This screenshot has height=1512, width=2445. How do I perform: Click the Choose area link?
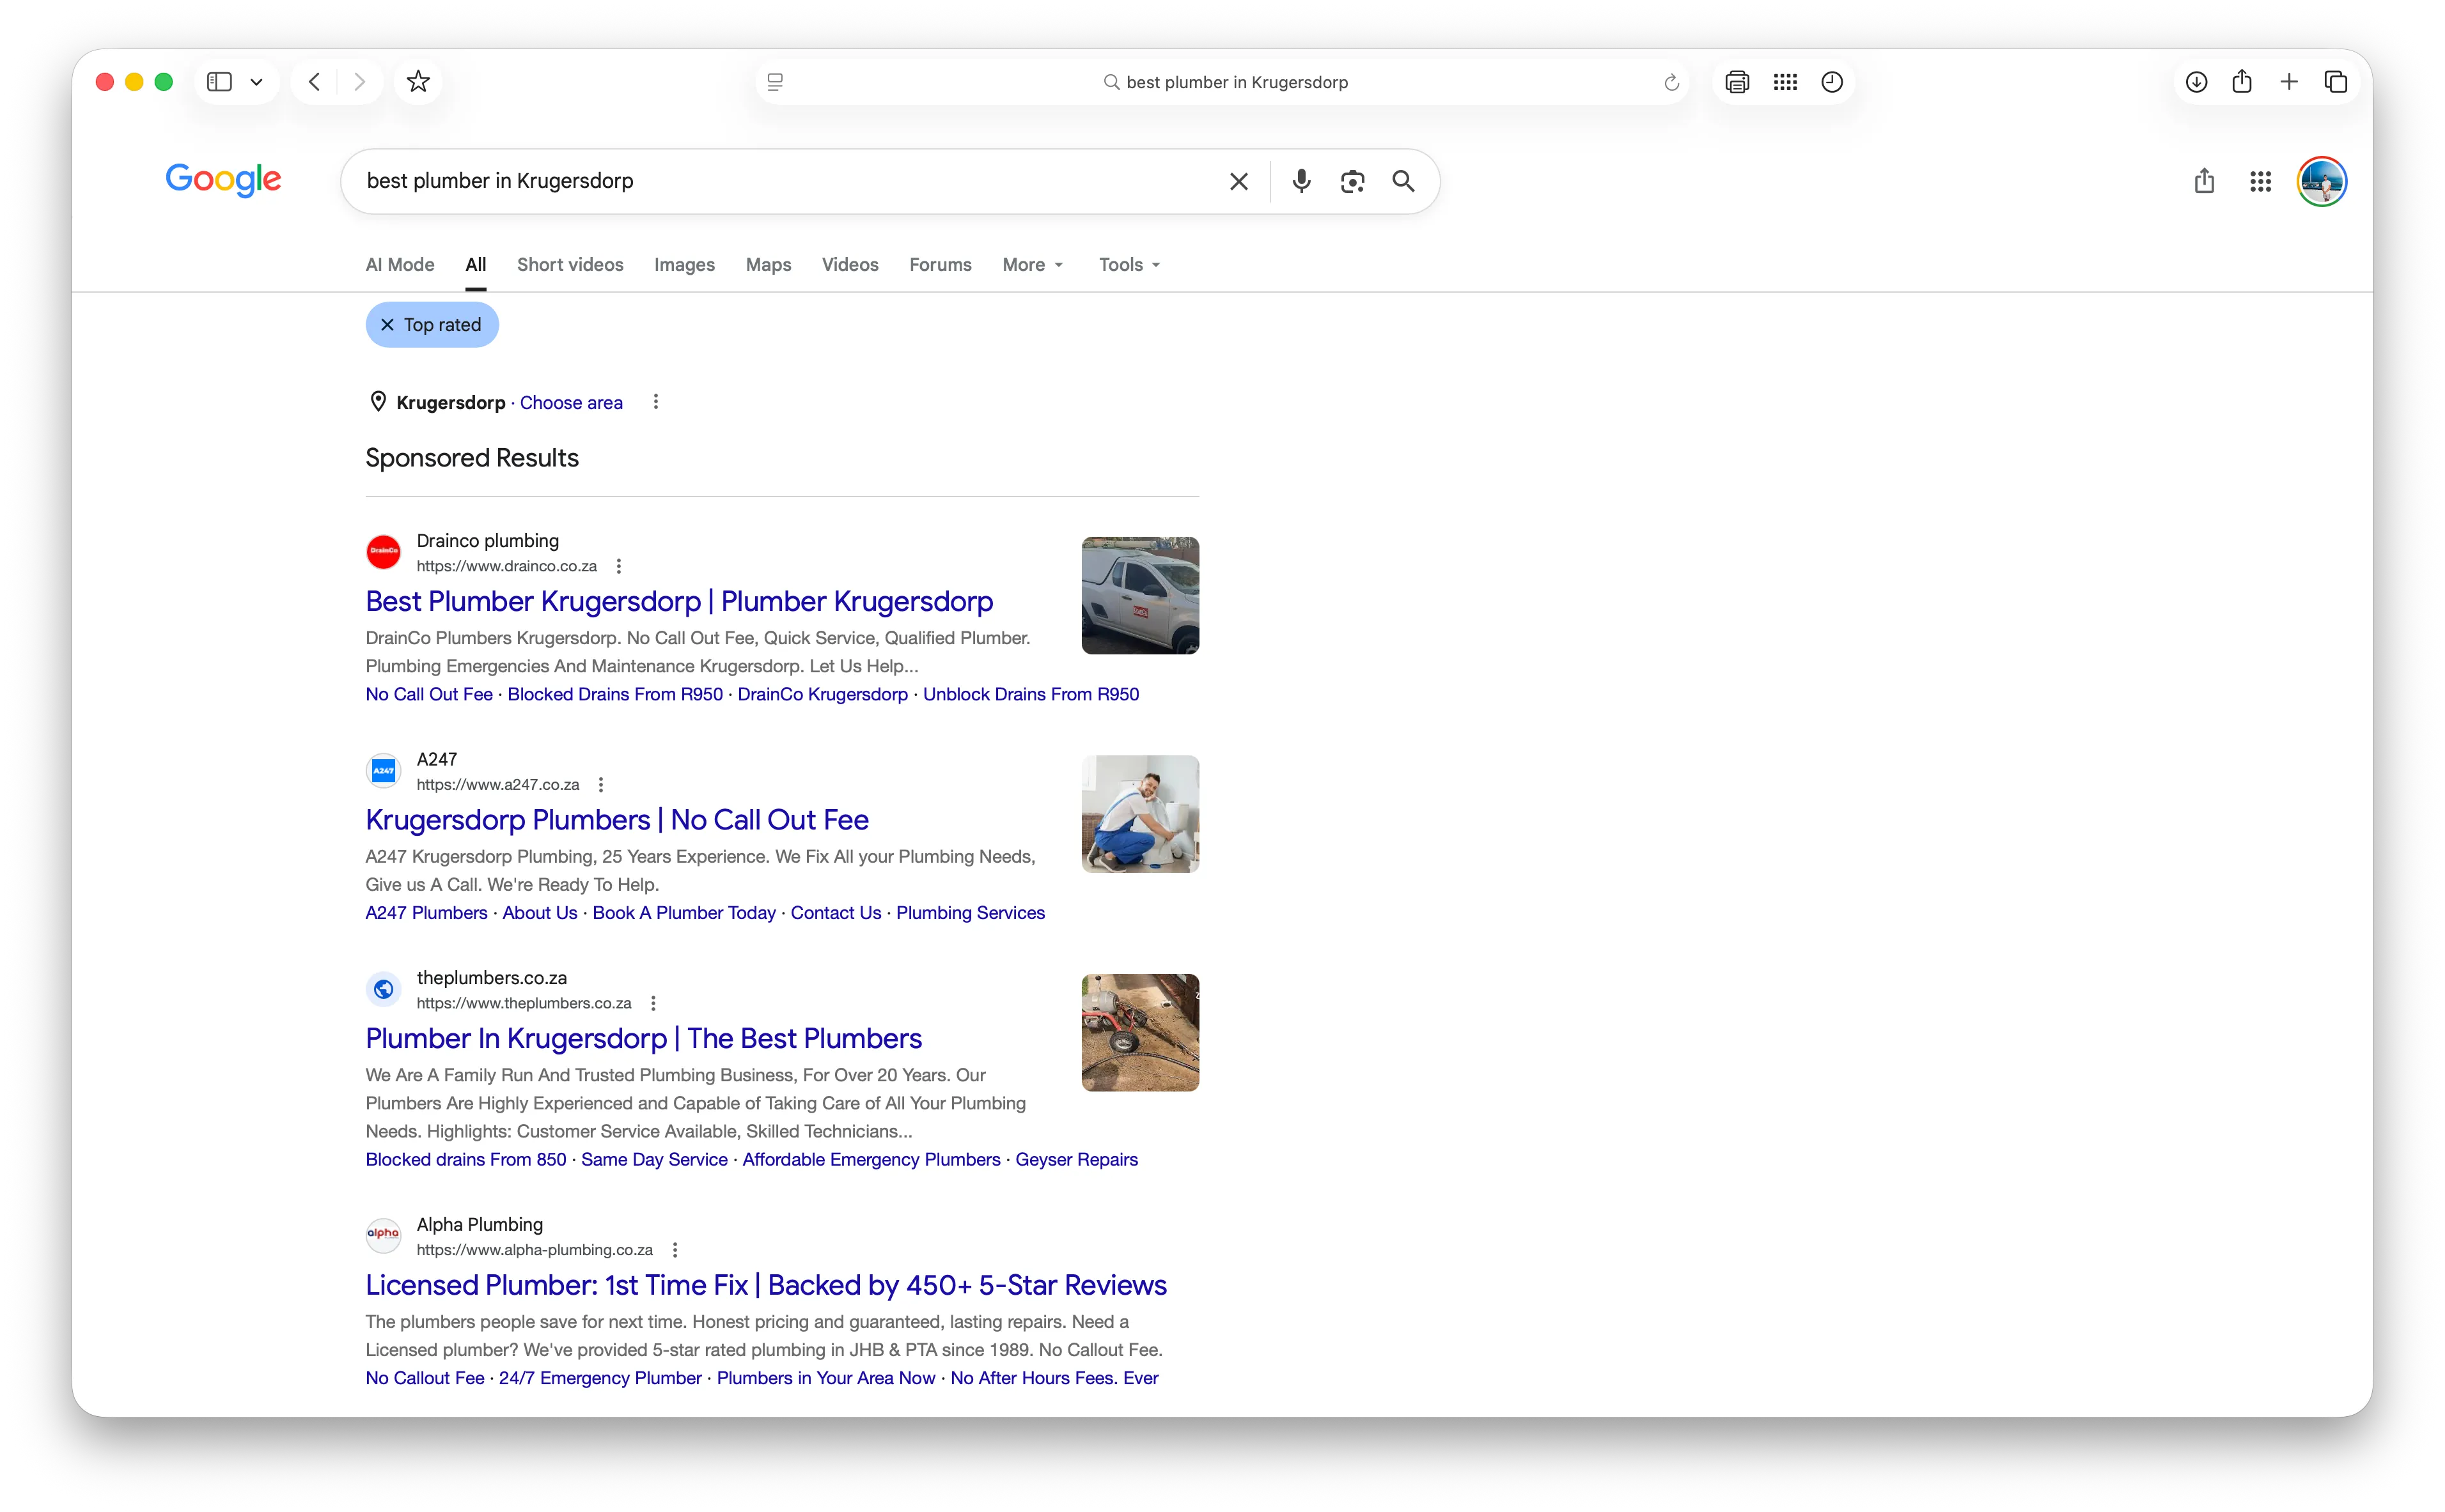coord(571,402)
